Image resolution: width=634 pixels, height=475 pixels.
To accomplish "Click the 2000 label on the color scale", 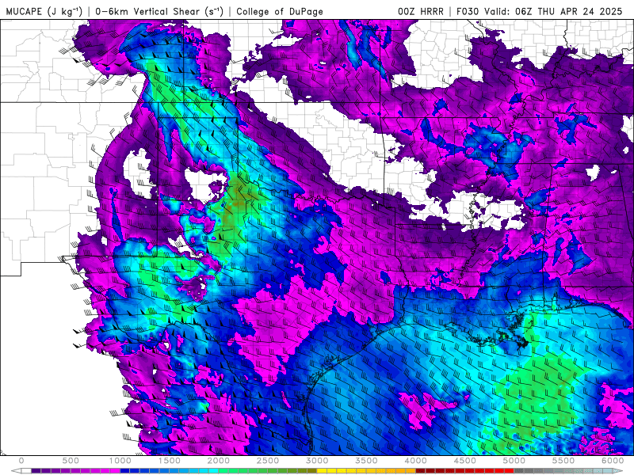I will tap(219, 461).
